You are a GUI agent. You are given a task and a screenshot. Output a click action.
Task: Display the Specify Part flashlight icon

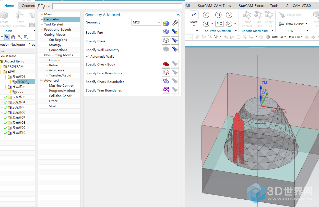coord(175,32)
